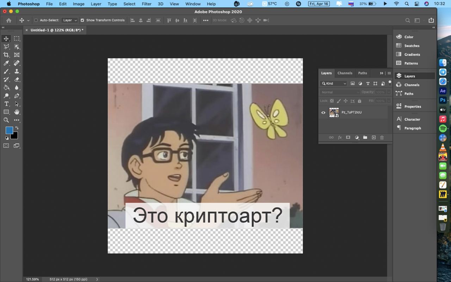Open the Normal blend mode dropdown
Image resolution: width=451 pixels, height=282 pixels.
pos(340,92)
